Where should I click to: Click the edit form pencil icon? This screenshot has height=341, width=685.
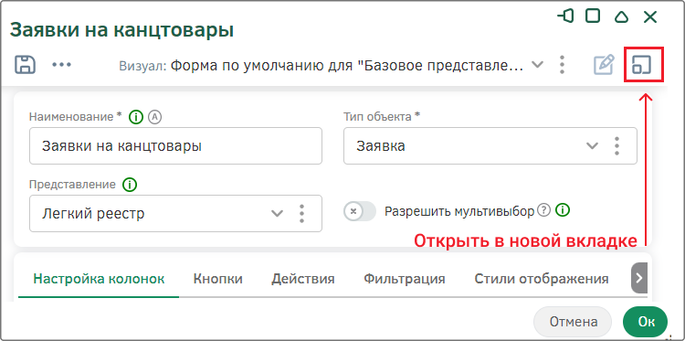point(604,65)
